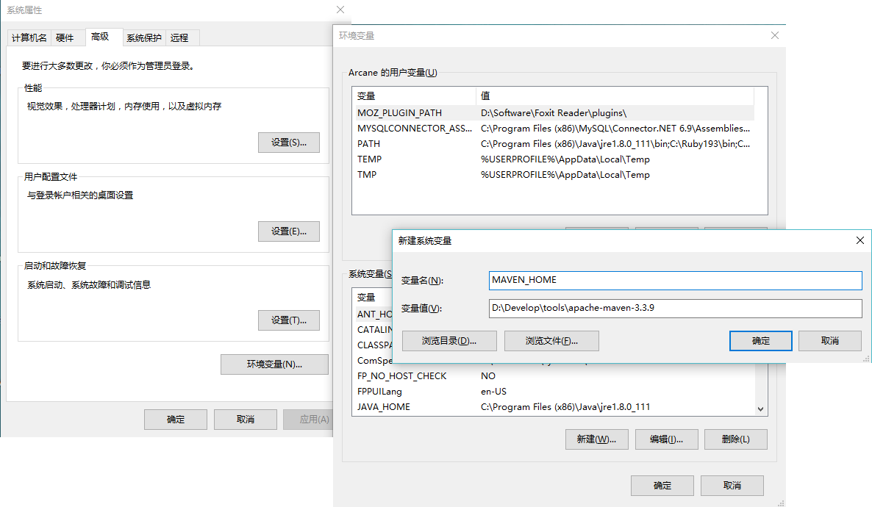The width and height of the screenshot is (872, 507).
Task: Click 应用(A) in System Properties
Action: click(309, 419)
